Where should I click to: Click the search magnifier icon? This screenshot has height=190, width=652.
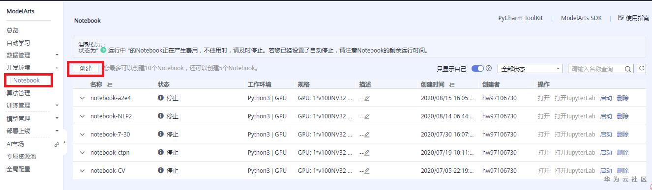[628, 69]
